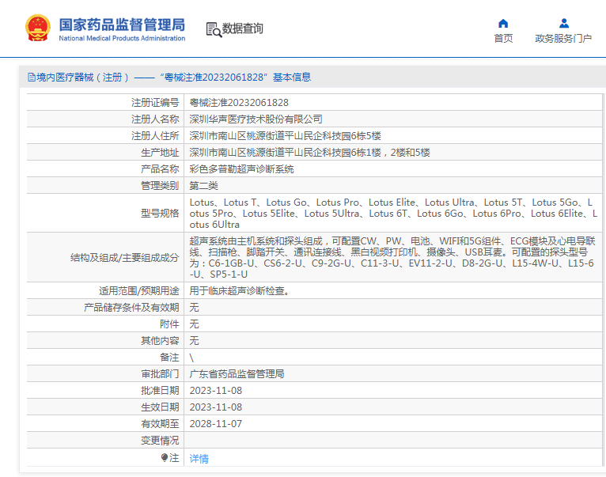Click 国家药品监督管理局 site title
The image size is (606, 477).
[x=122, y=25]
